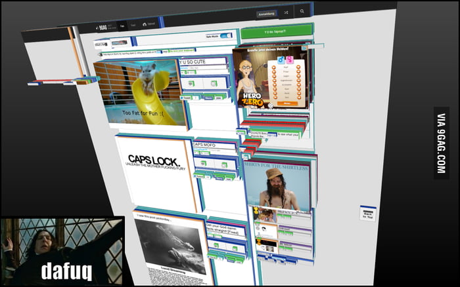Click like icon under Y U SO CUTE
The image size is (460, 287).
click(x=214, y=84)
